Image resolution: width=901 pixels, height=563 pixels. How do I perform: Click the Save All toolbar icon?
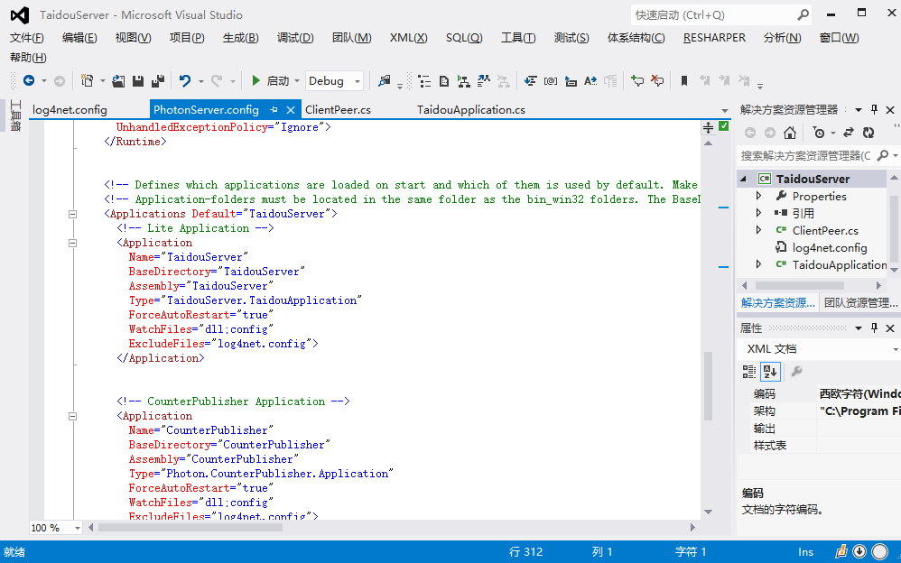(158, 81)
